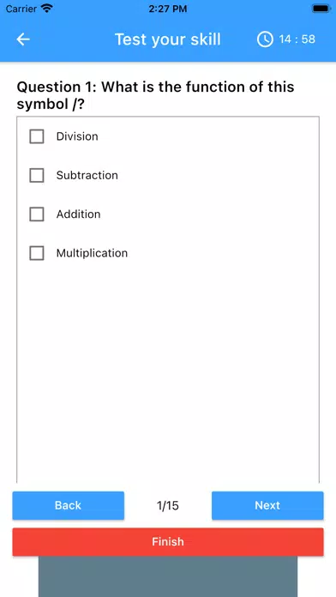Select the Multiplication checkbox
This screenshot has height=597, width=336.
pyautogui.click(x=37, y=253)
